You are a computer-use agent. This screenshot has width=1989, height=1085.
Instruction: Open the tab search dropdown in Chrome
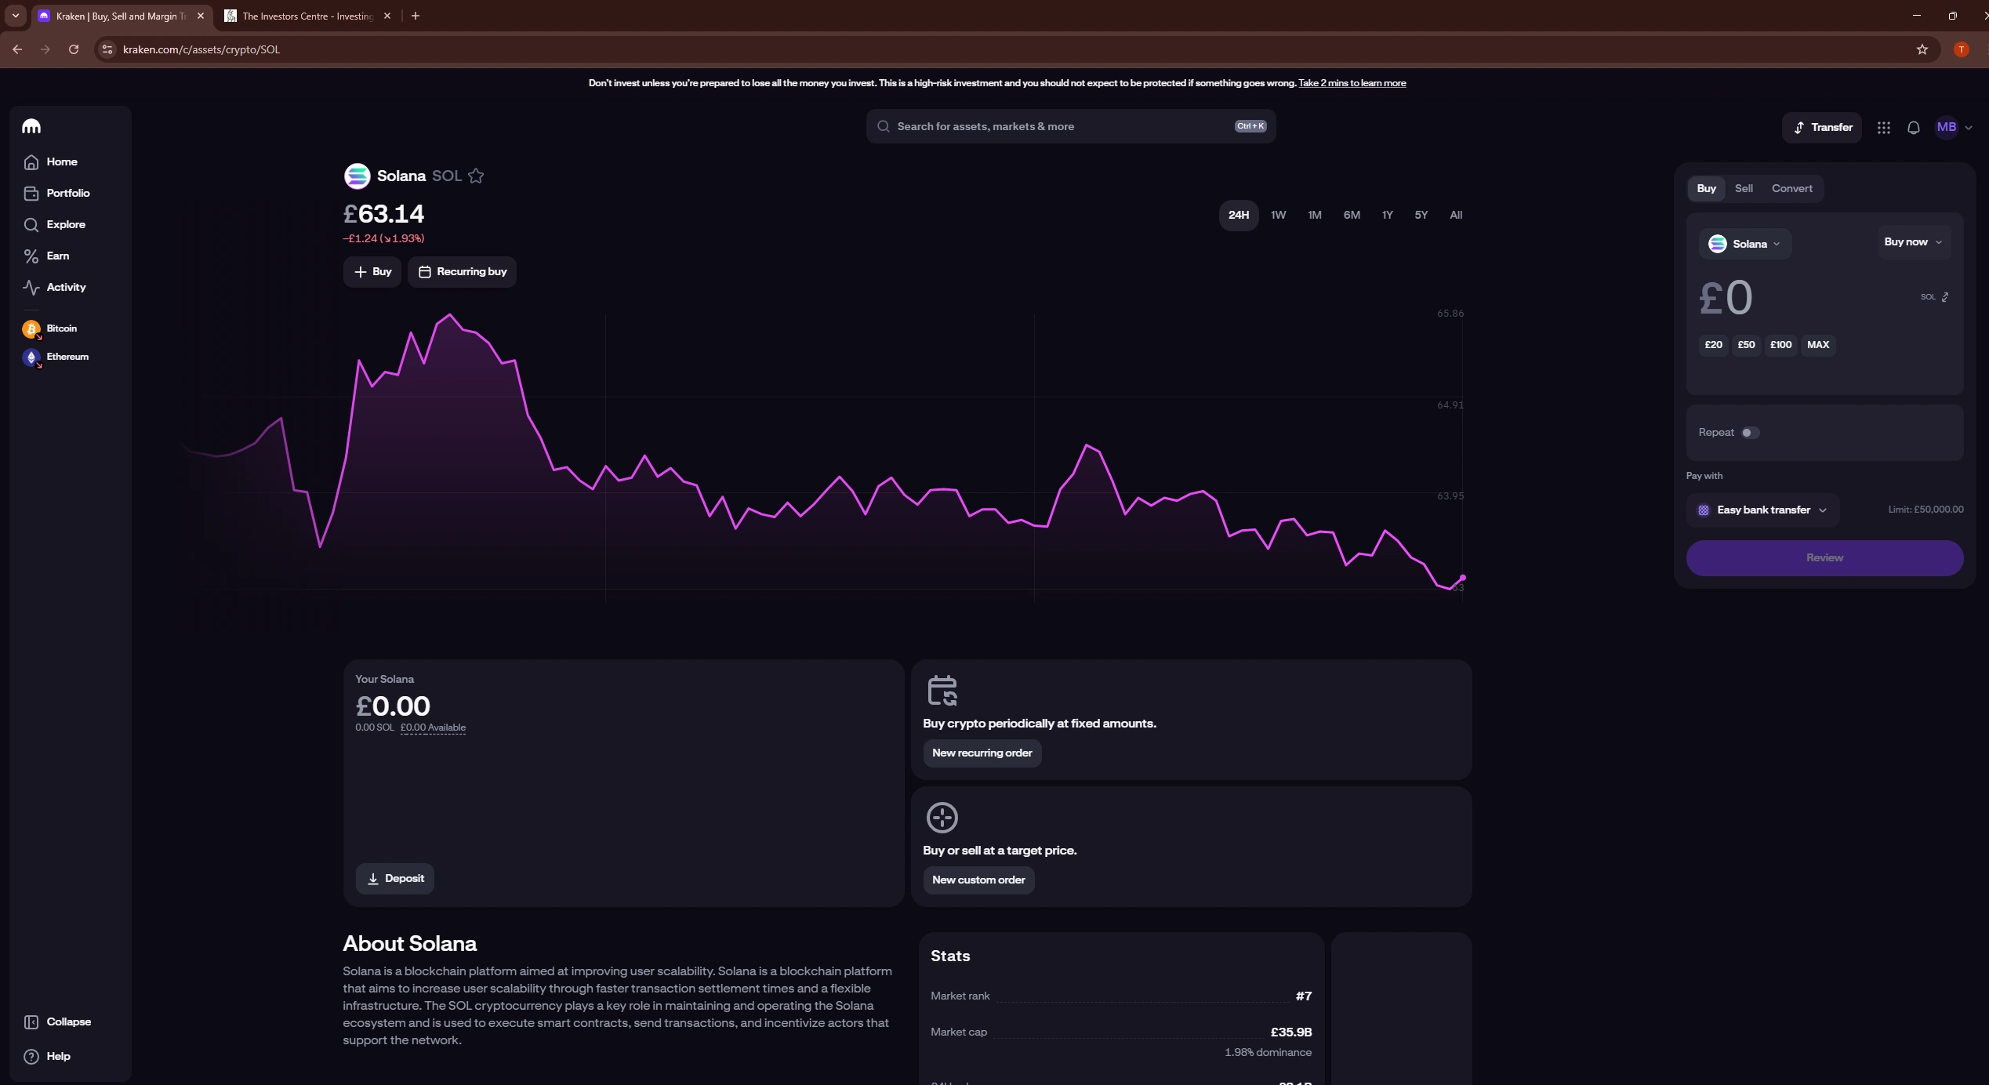tap(15, 16)
